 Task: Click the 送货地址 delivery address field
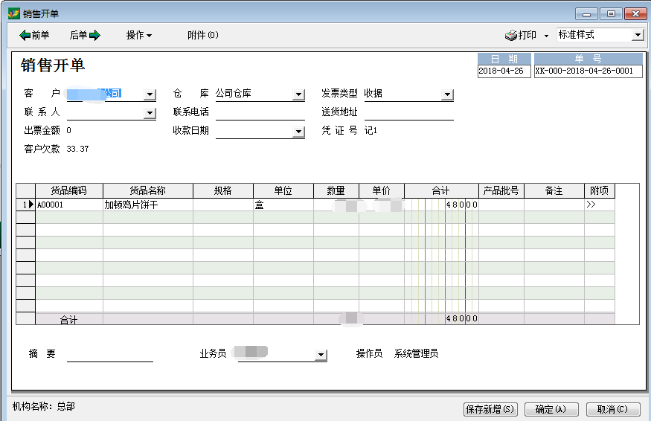click(x=408, y=112)
